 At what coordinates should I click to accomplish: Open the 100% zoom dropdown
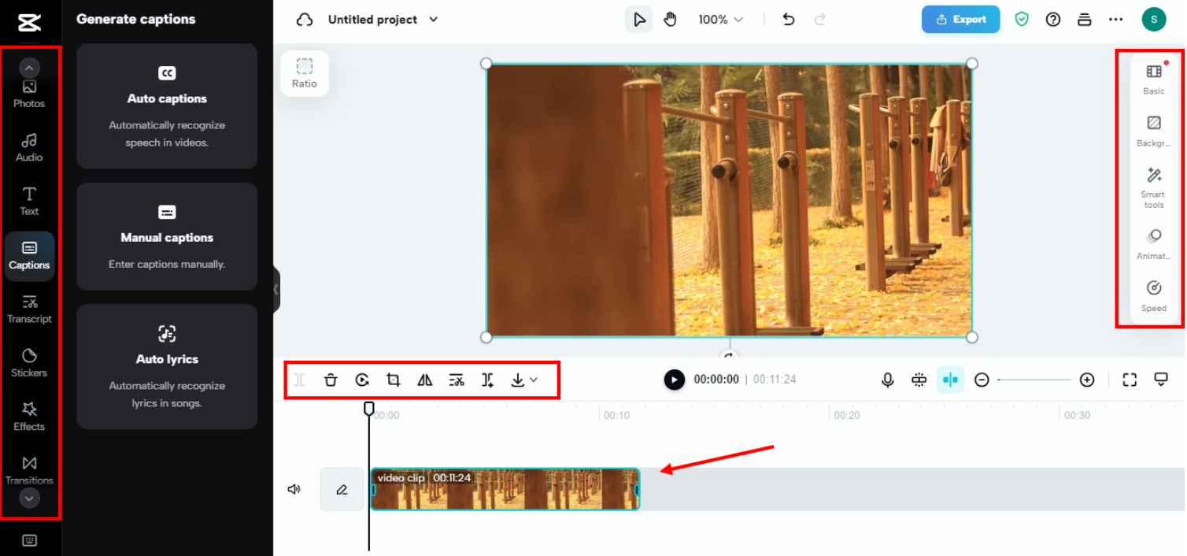[x=720, y=20]
